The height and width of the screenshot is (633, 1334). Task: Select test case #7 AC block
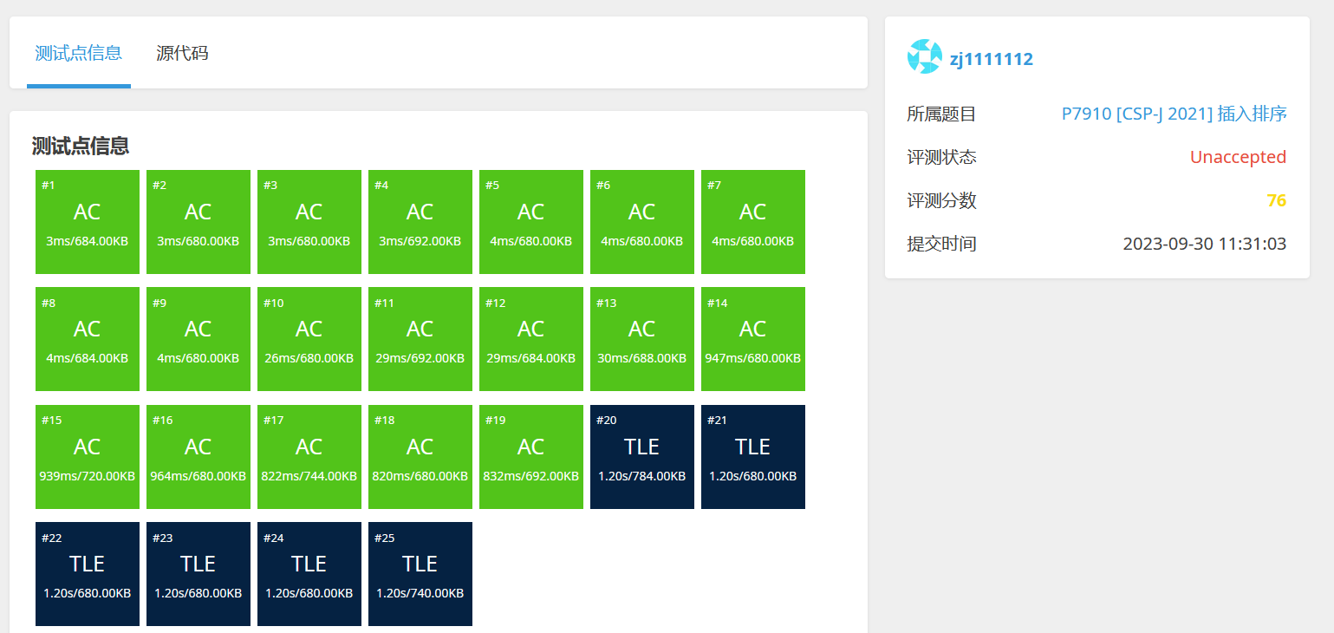(x=753, y=222)
